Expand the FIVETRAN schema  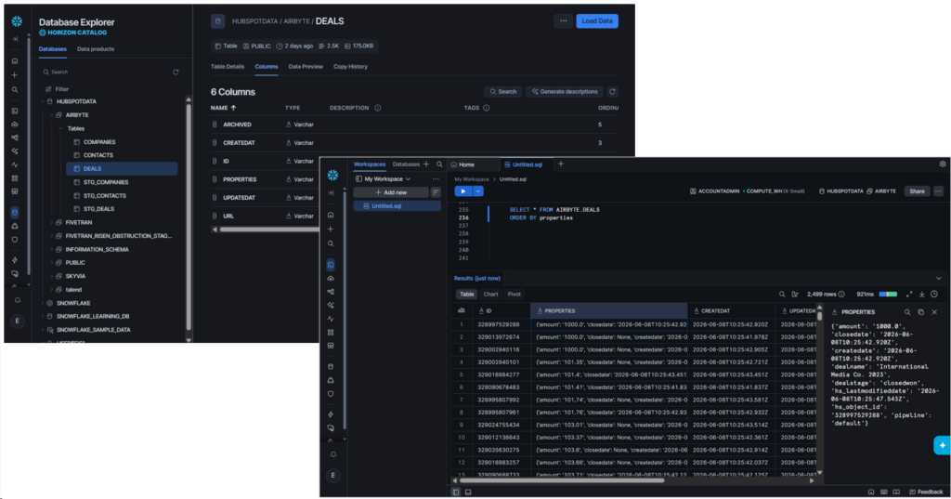52,223
